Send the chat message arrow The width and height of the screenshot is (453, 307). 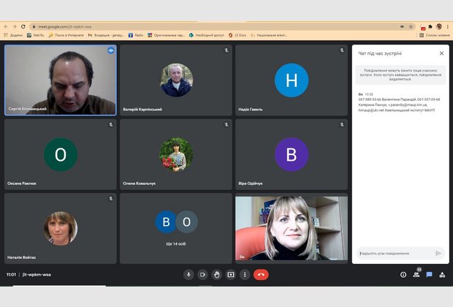[438, 253]
